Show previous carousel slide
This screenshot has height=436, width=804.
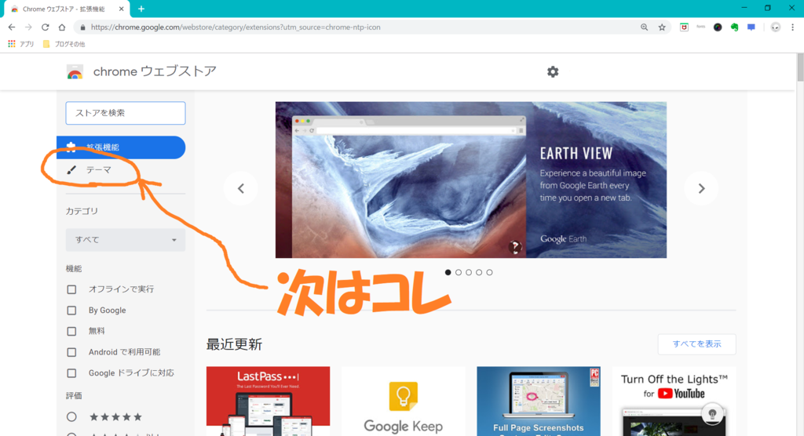[240, 188]
